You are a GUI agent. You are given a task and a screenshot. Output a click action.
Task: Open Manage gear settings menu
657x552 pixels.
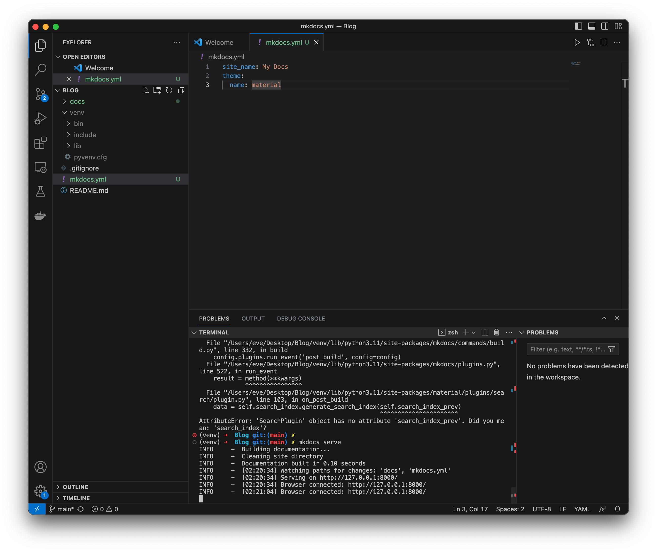click(x=41, y=491)
